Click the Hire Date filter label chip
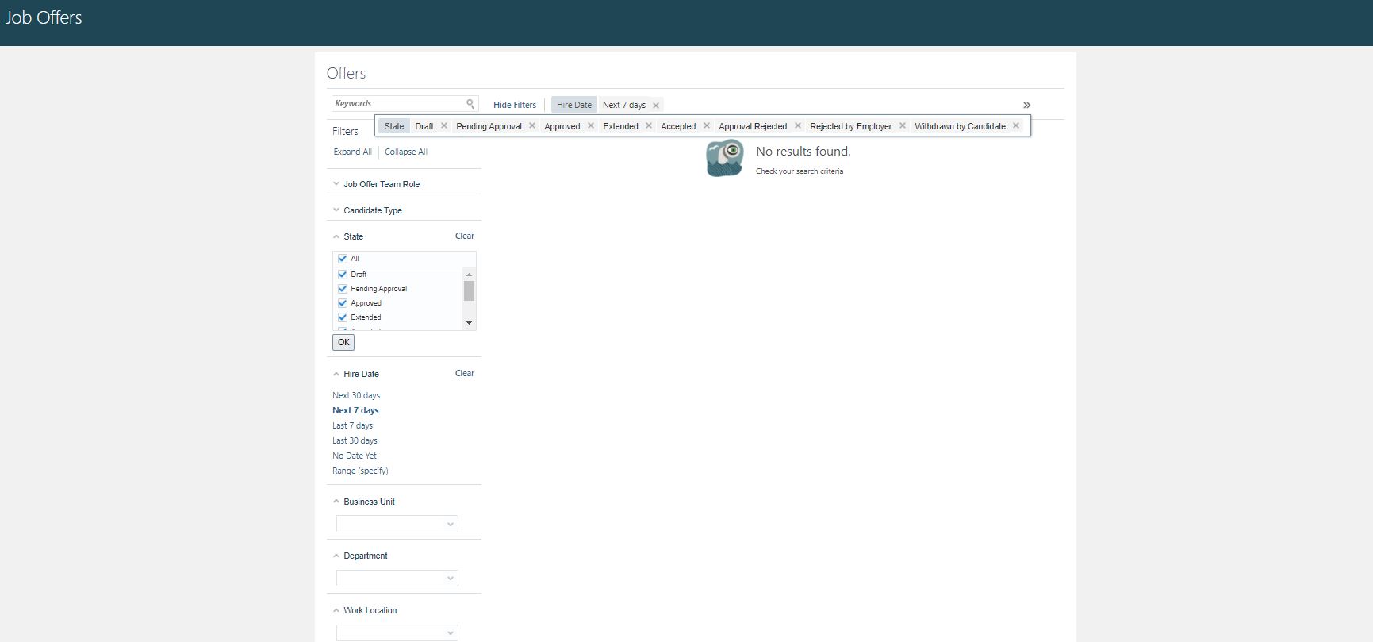Image resolution: width=1373 pixels, height=642 pixels. tap(574, 105)
